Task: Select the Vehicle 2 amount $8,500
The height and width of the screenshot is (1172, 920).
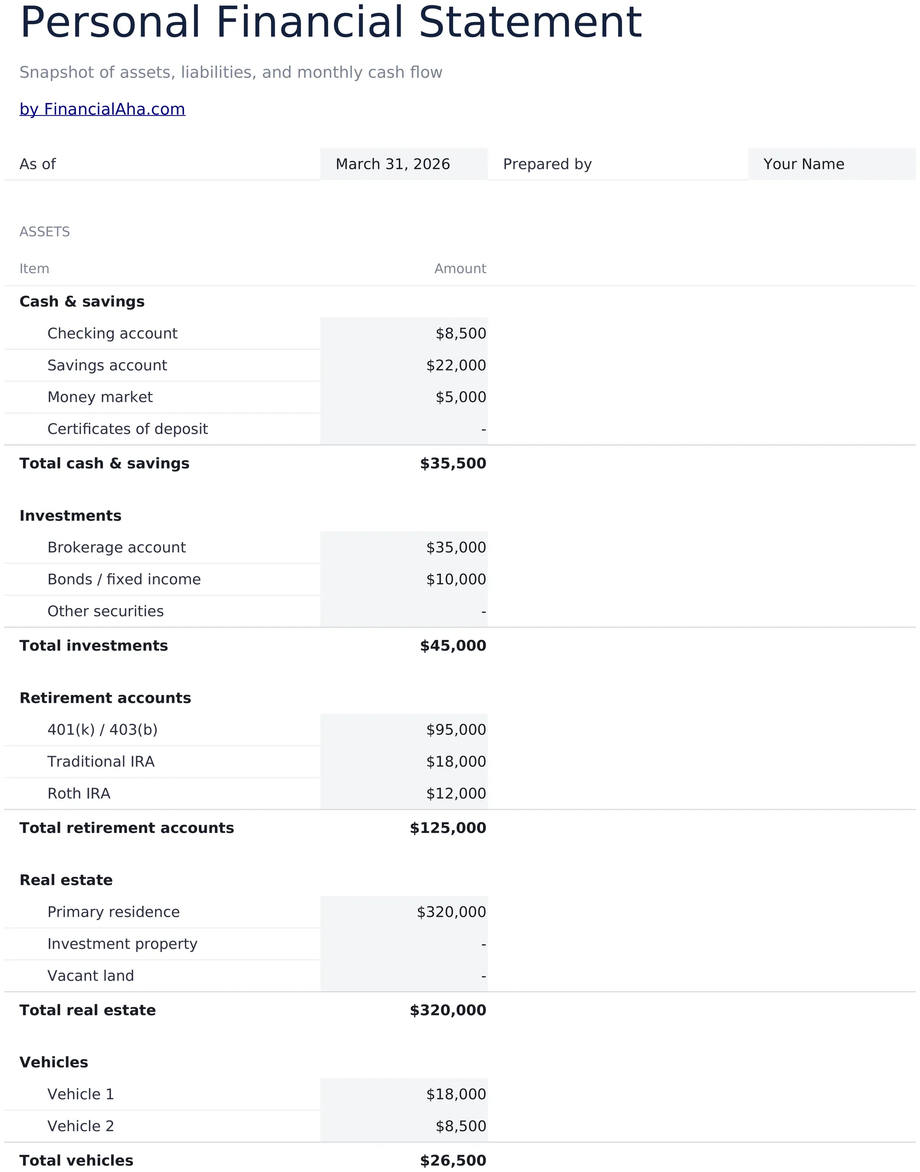Action: pos(404,1126)
